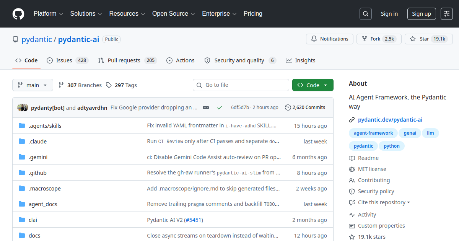View the 2,620 Commits history
This screenshot has width=459, height=241.
point(305,107)
